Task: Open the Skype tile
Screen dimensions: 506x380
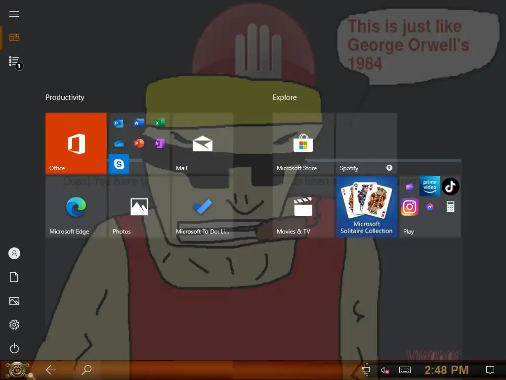Action: click(119, 164)
